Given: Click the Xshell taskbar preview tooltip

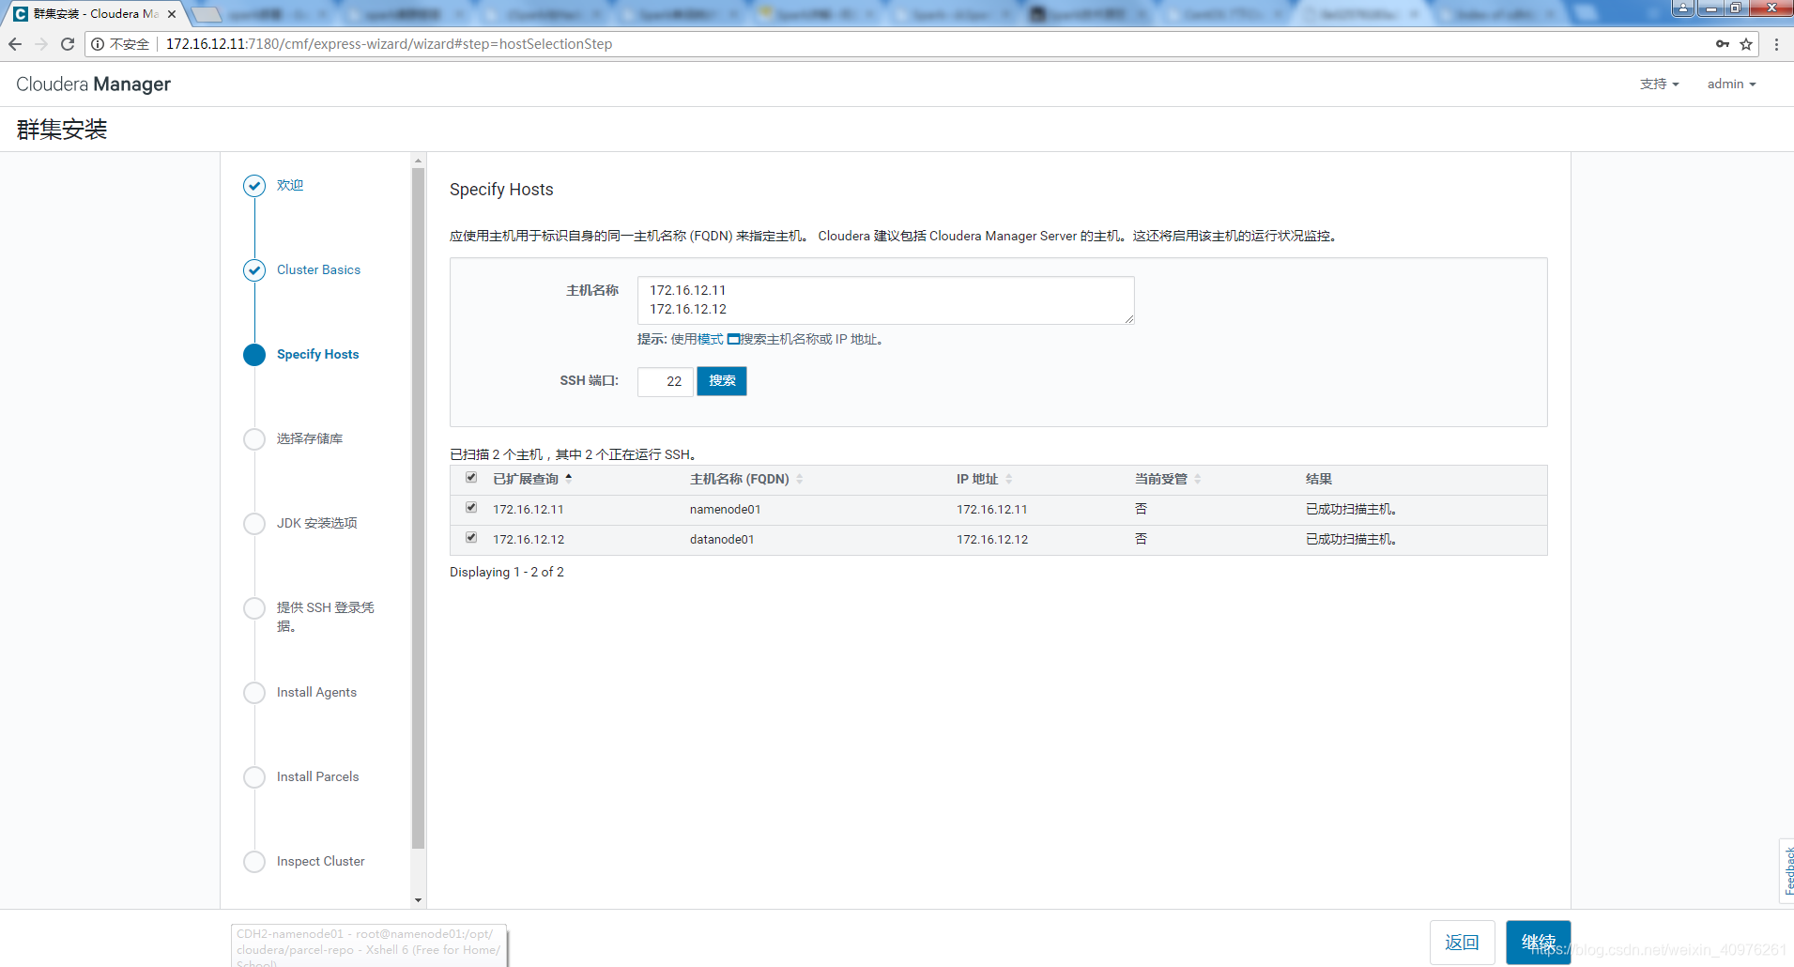Looking at the screenshot, I should point(369,946).
